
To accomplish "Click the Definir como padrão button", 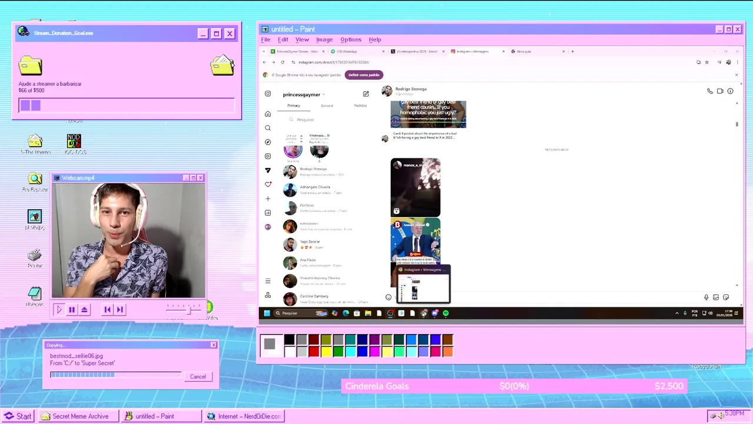I will [x=364, y=75].
